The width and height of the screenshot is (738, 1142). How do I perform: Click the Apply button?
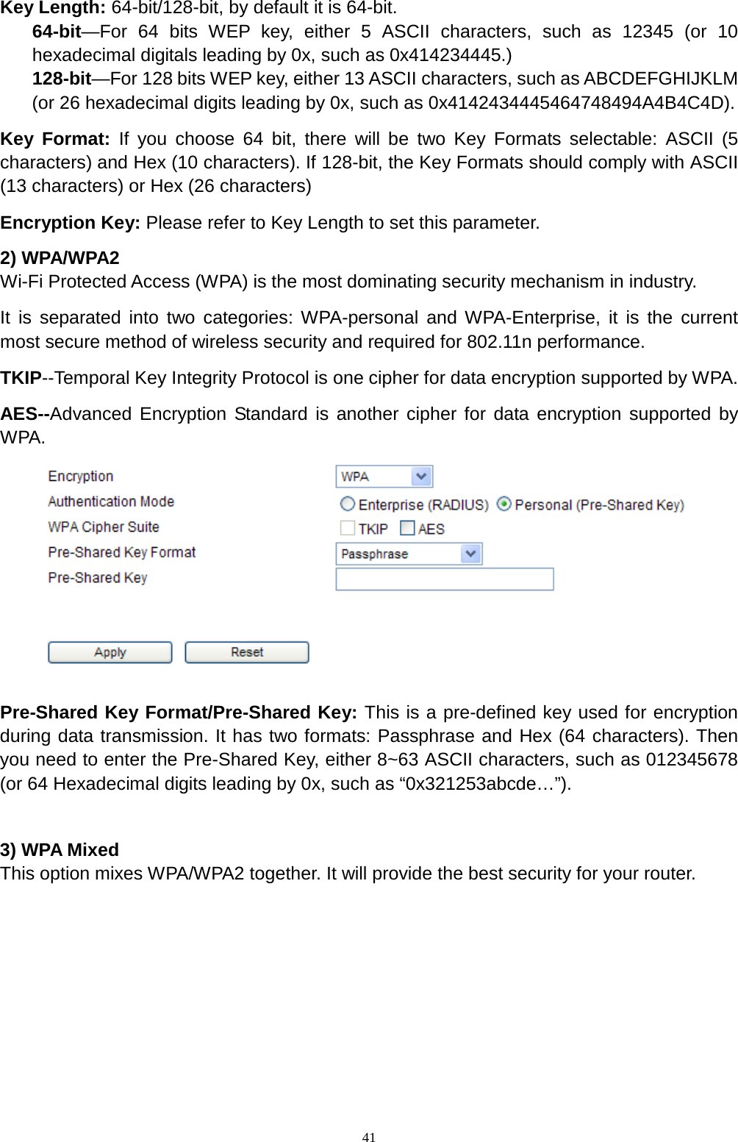[110, 652]
